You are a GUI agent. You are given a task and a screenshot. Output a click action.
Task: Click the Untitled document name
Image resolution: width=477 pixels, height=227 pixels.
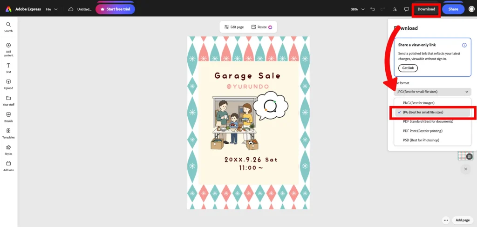pyautogui.click(x=84, y=9)
